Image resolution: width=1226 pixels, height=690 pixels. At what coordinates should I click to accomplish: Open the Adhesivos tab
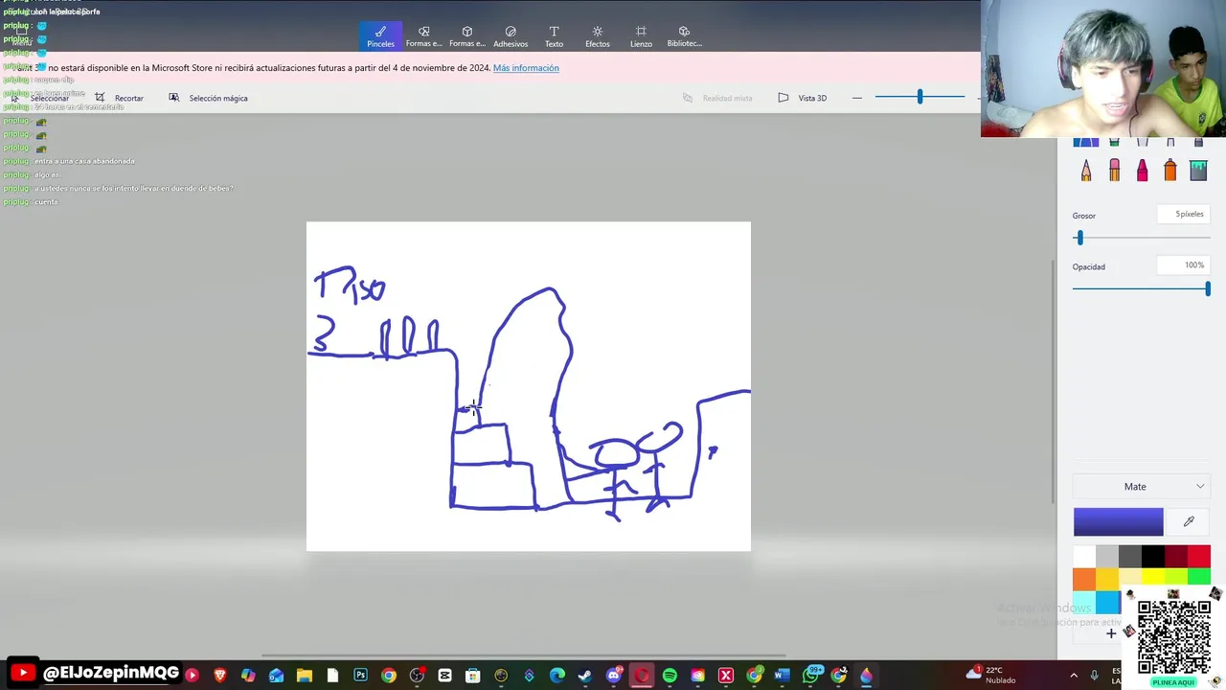511,36
